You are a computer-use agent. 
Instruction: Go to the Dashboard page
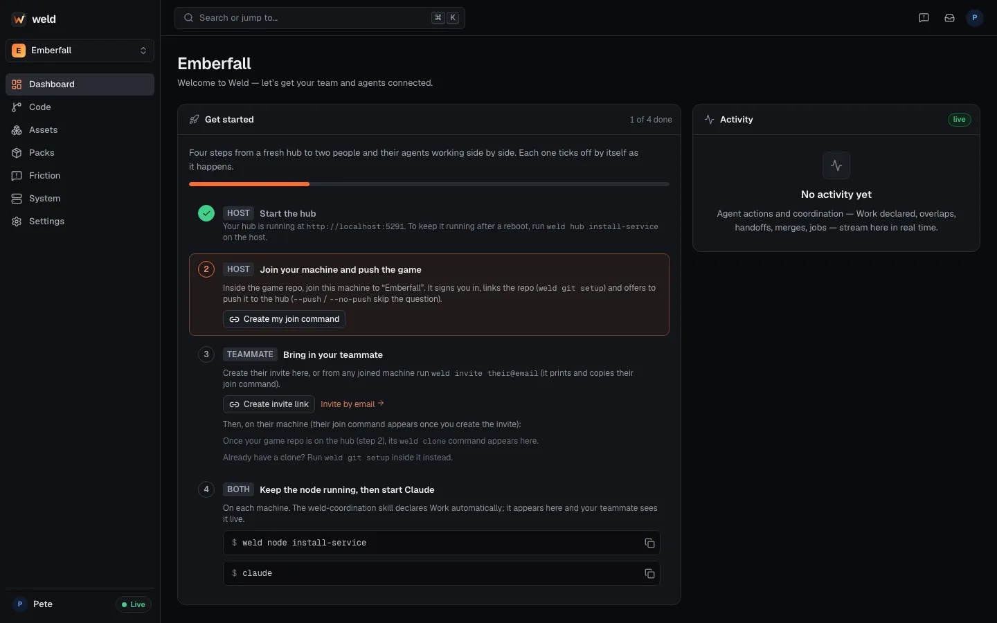click(80, 84)
